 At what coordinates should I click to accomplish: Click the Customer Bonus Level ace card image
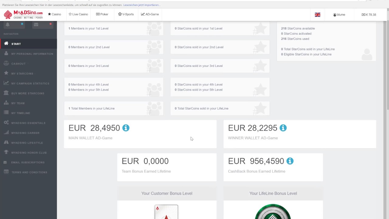point(166,212)
